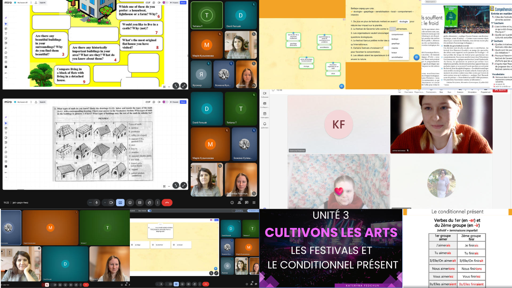Screen dimensions: 512x288
Task: Select answer option 'b) dormer'
Action: tap(159, 245)
